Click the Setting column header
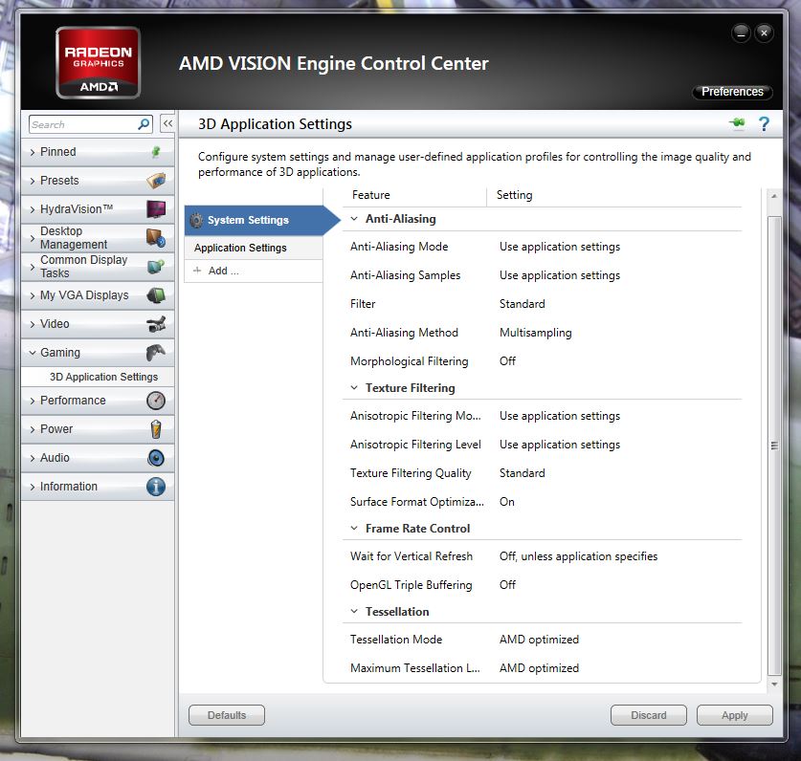Image resolution: width=801 pixels, height=761 pixels. coord(515,195)
